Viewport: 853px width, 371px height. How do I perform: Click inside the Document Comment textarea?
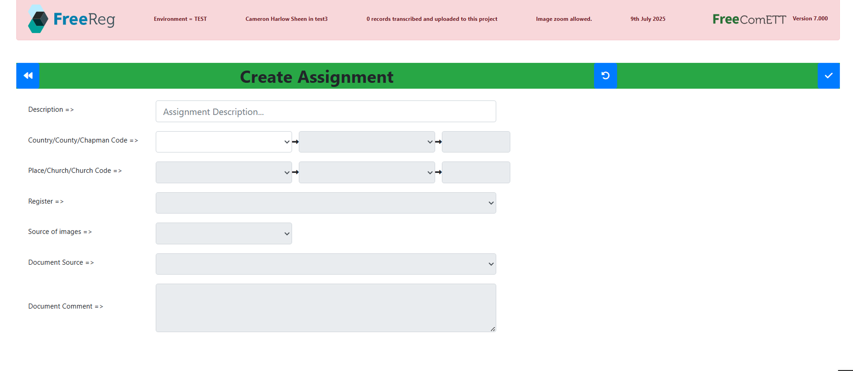click(326, 308)
